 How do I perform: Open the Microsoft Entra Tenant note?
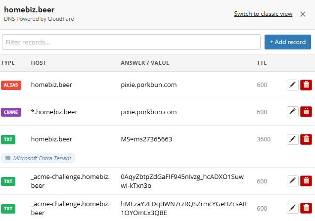(x=38, y=158)
